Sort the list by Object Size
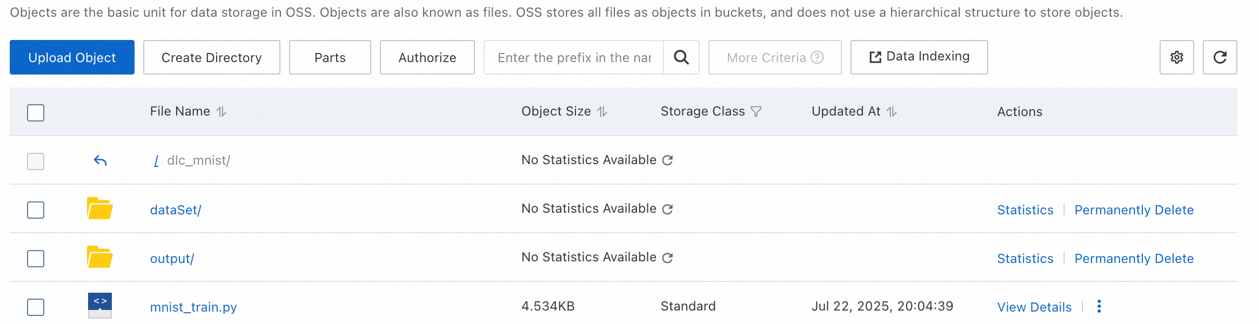 point(602,112)
